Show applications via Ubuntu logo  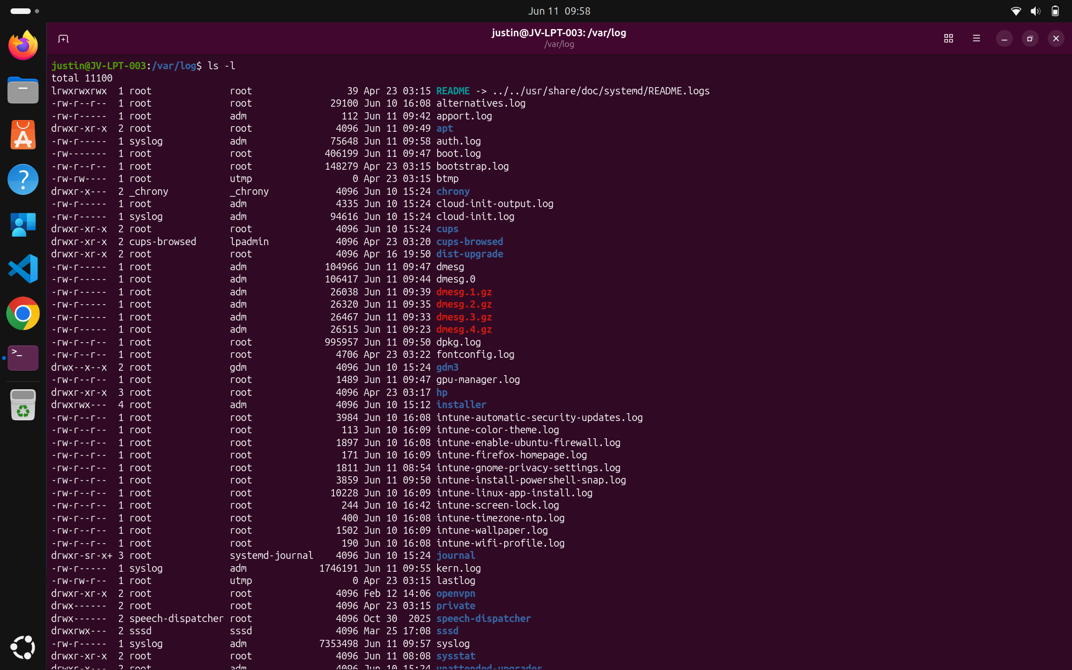coord(23,647)
